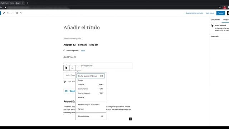229x129 pixels.
Task: Switch to Bloque sidebar tab
Action: tap(226, 20)
